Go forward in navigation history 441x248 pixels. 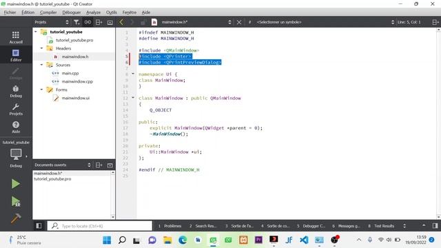coord(132,22)
